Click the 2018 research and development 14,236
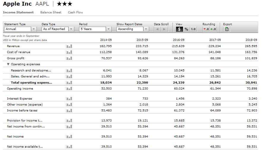This screenshot has width=262, height=150. tap(252, 71)
